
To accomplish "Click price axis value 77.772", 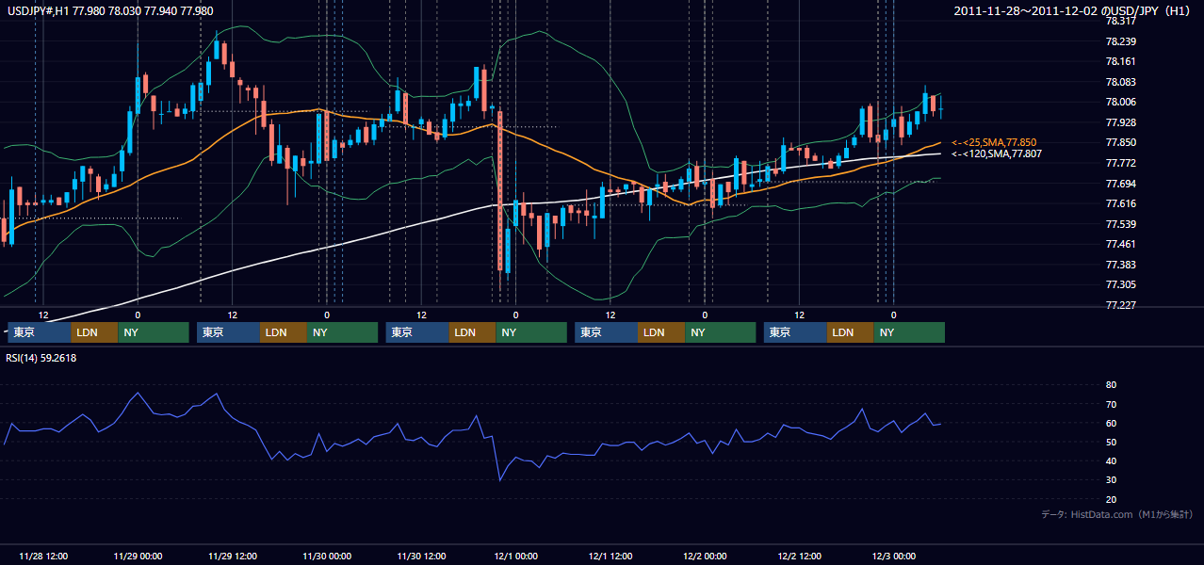I will [x=1120, y=163].
